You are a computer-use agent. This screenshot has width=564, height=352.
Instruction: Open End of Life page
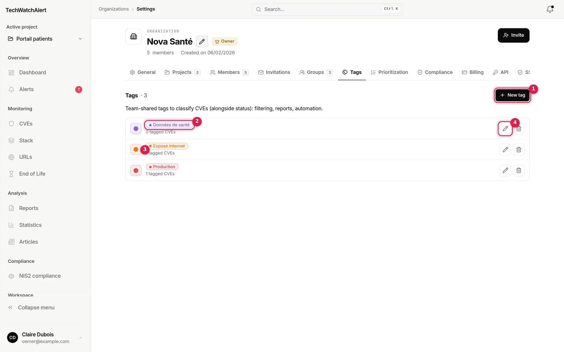coord(45,174)
